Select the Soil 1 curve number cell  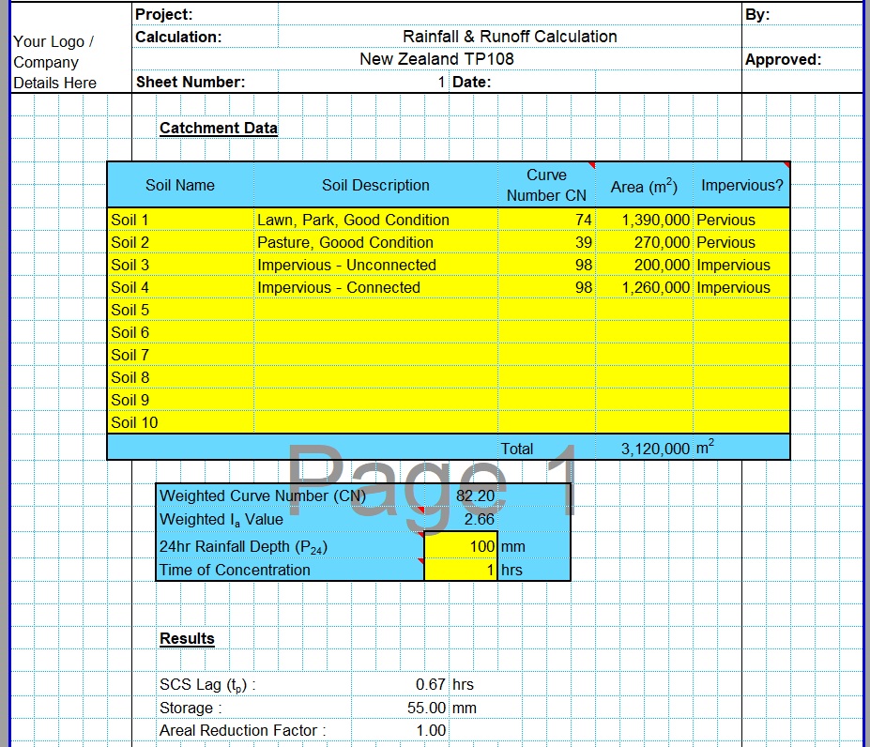click(x=546, y=220)
